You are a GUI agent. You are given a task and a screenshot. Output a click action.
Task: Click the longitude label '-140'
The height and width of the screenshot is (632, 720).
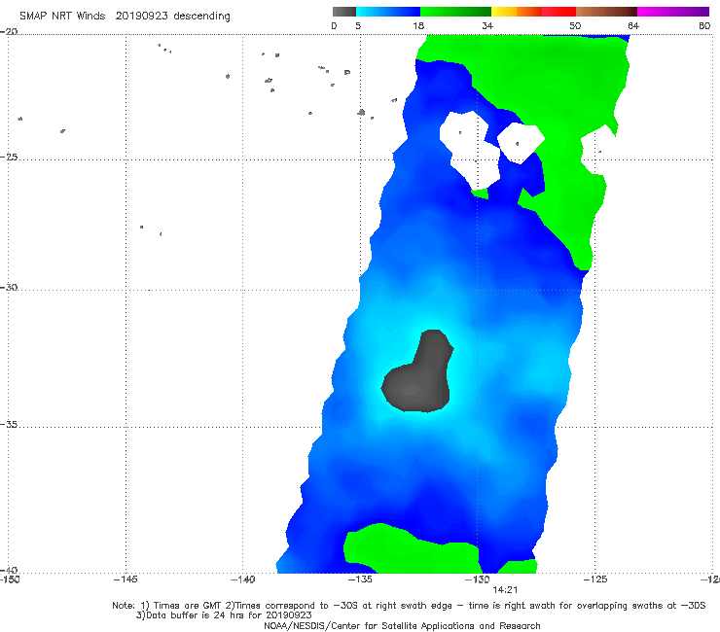242,579
